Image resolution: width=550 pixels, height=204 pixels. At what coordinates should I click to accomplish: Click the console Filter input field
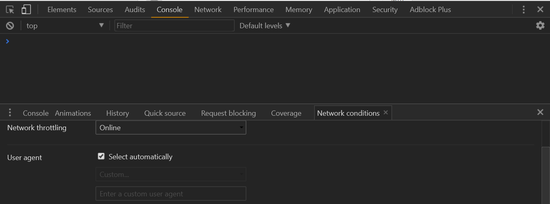pos(174,26)
